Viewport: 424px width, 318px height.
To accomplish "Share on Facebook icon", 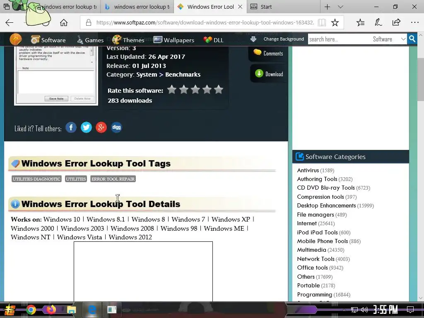I will (71, 128).
